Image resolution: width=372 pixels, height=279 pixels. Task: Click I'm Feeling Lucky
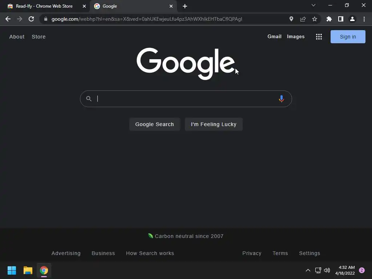point(214,124)
